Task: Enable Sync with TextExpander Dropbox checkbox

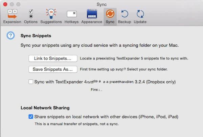Action: click(31, 82)
